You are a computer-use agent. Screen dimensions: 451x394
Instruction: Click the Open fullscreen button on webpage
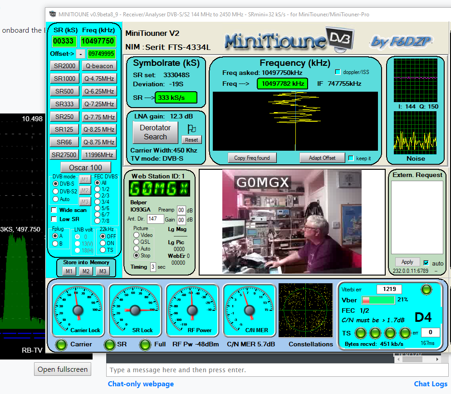pyautogui.click(x=63, y=369)
